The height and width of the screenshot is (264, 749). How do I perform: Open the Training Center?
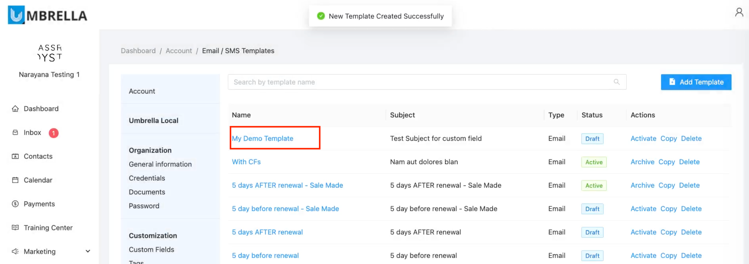coord(48,228)
